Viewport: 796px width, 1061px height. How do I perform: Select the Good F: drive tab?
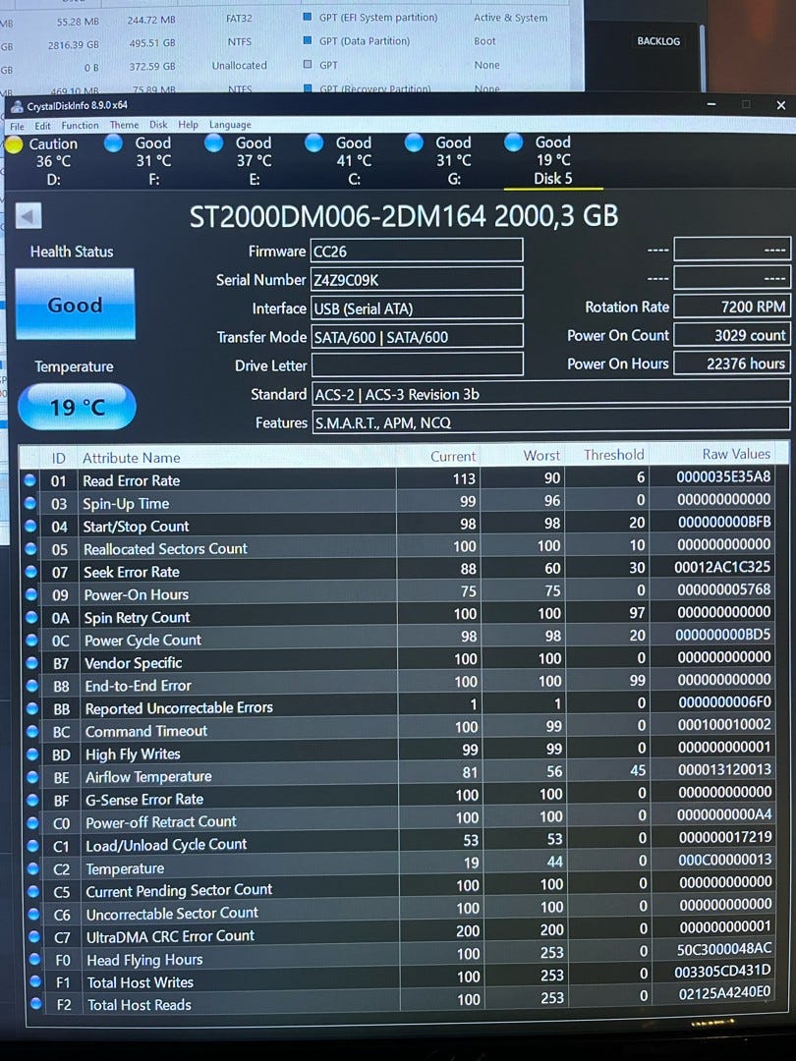(143, 161)
